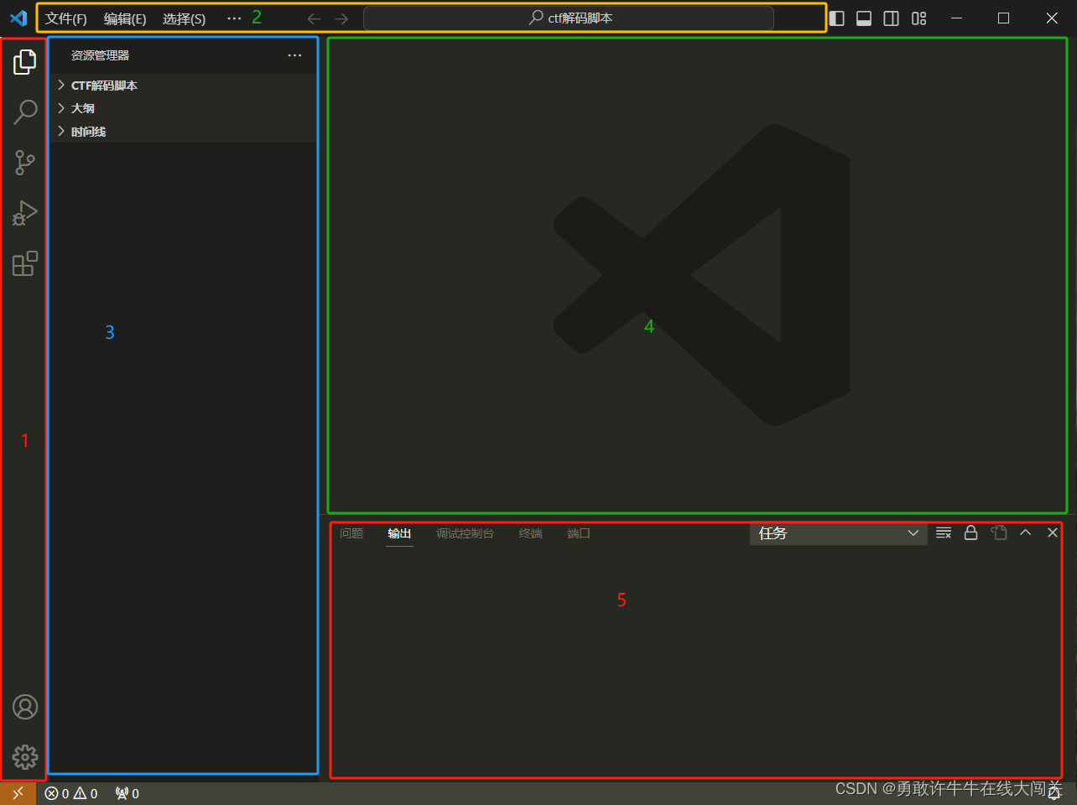Open Customize Layout icon in title bar
Viewport: 1077px width, 805px height.
pos(919,18)
